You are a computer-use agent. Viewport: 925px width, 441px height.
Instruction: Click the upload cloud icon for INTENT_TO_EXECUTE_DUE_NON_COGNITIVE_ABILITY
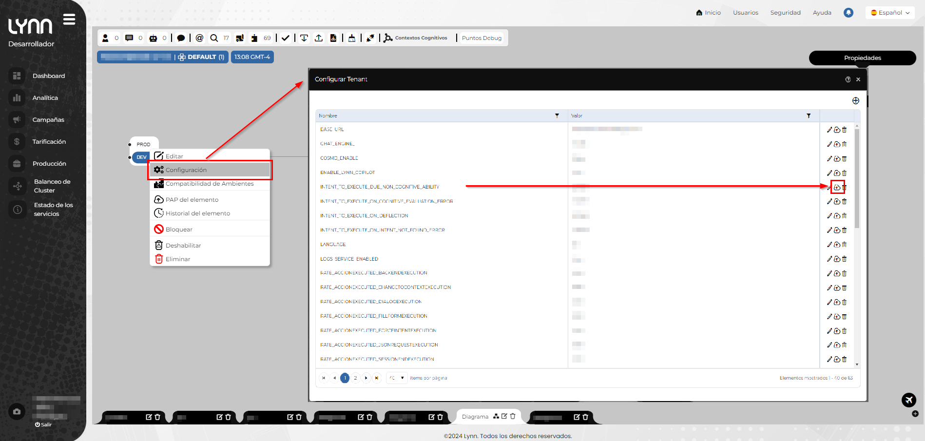tap(837, 187)
